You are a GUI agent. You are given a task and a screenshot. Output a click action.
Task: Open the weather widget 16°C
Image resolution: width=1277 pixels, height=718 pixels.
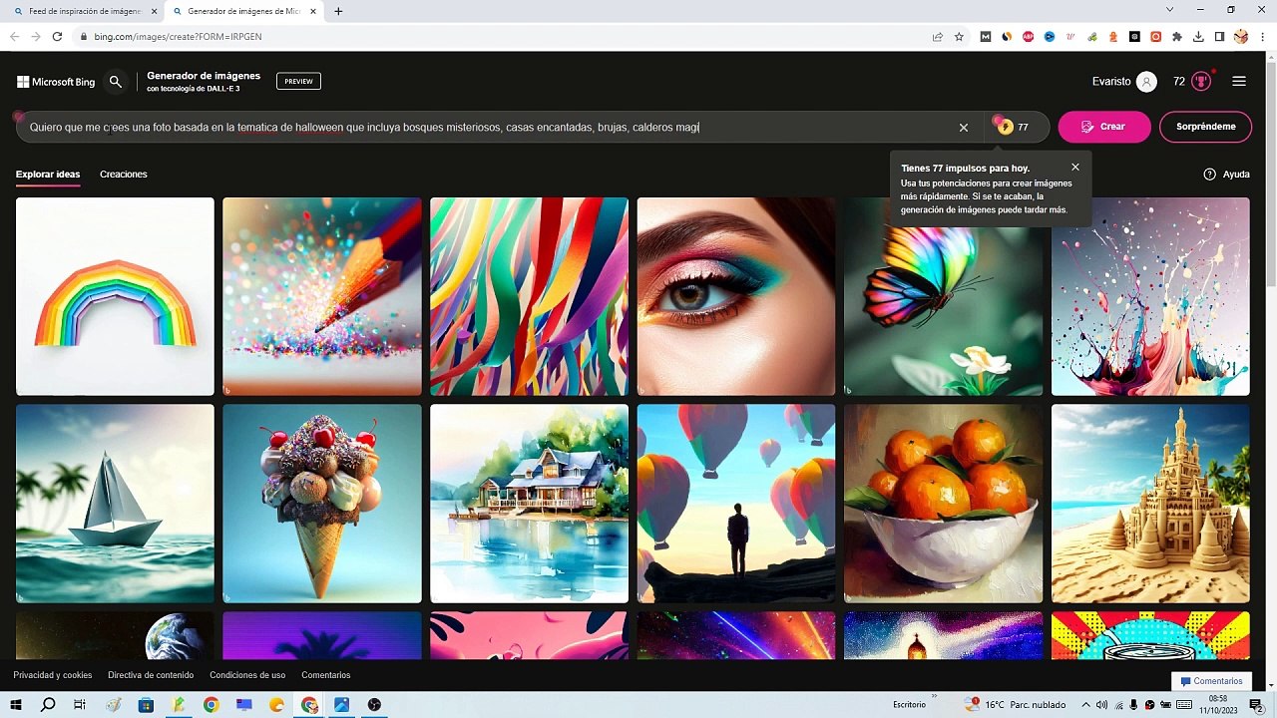tap(1016, 705)
